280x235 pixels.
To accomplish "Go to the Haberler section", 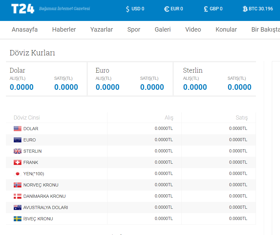I will 64,29.
